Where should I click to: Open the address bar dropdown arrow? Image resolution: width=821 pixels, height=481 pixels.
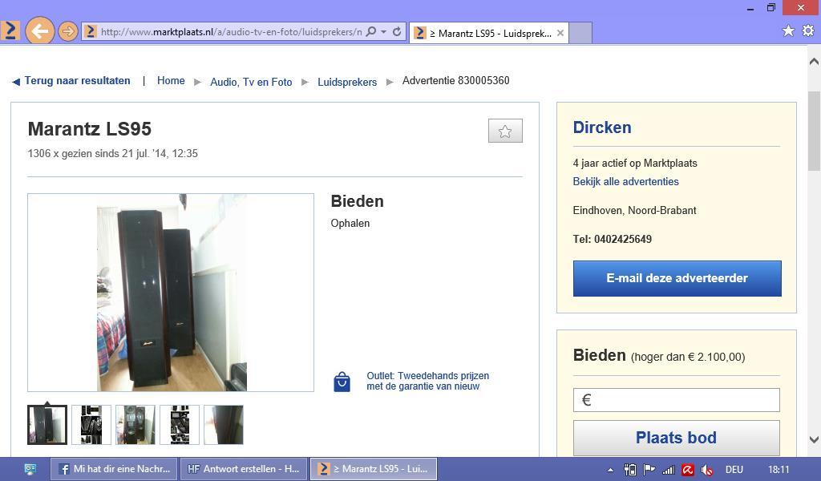click(384, 32)
